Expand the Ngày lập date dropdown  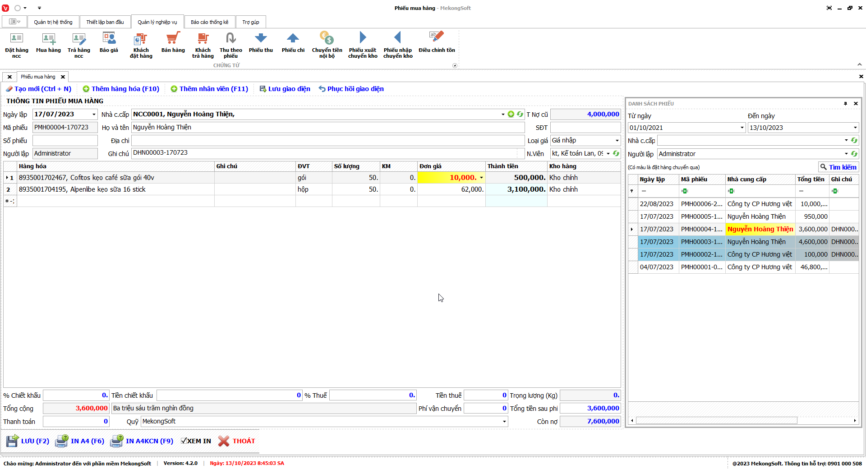(x=94, y=115)
